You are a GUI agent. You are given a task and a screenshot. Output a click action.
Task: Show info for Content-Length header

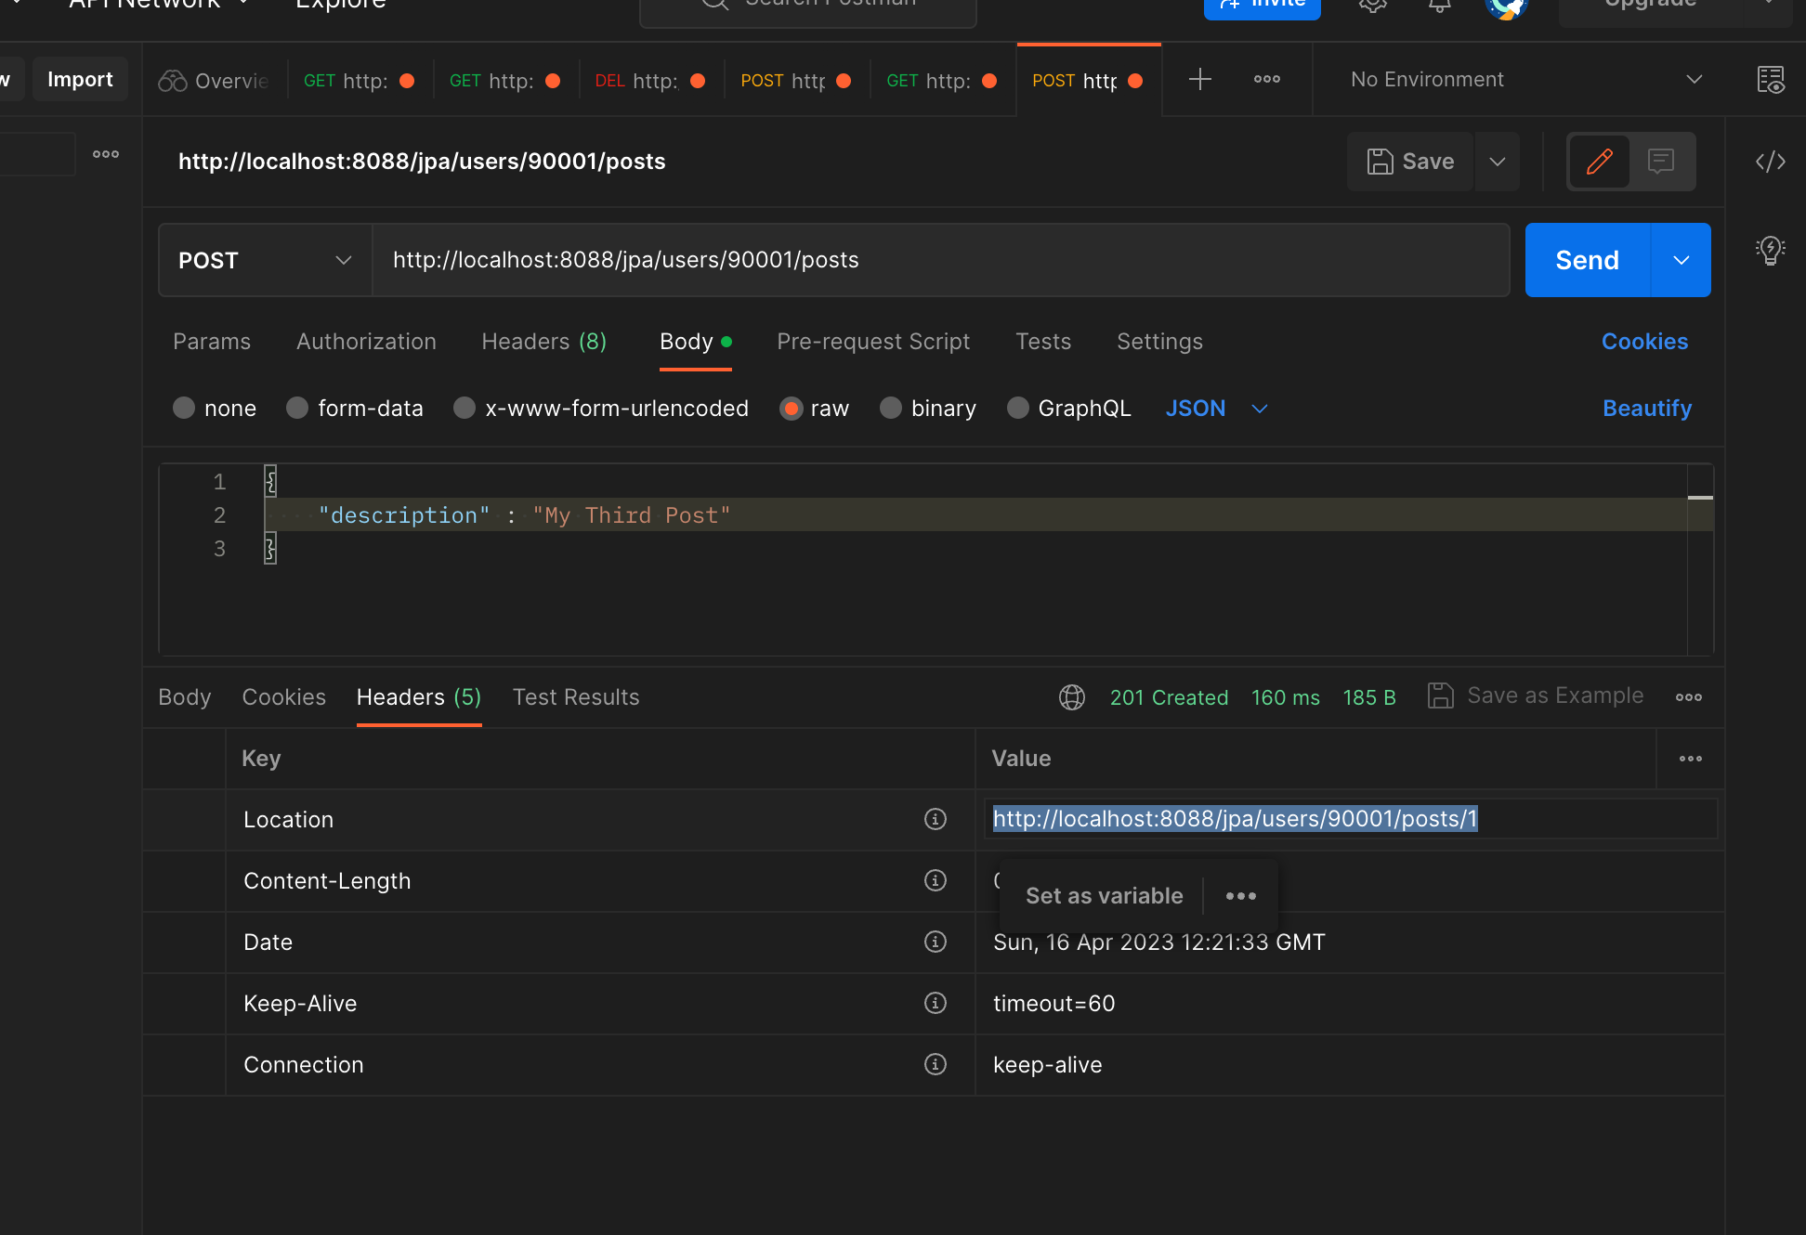[x=936, y=880]
